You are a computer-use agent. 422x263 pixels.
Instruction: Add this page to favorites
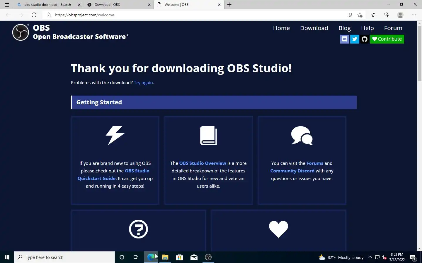pos(360,15)
